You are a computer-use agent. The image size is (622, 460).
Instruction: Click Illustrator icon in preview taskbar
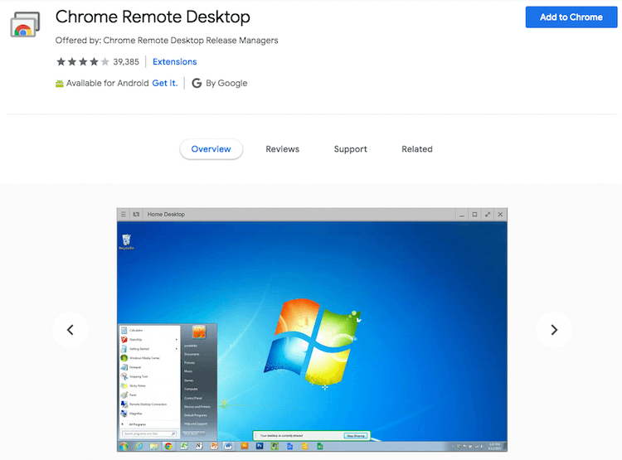[x=245, y=446]
